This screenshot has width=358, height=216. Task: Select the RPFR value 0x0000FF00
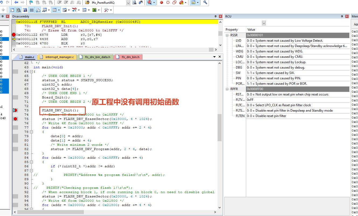tap(298, 89)
